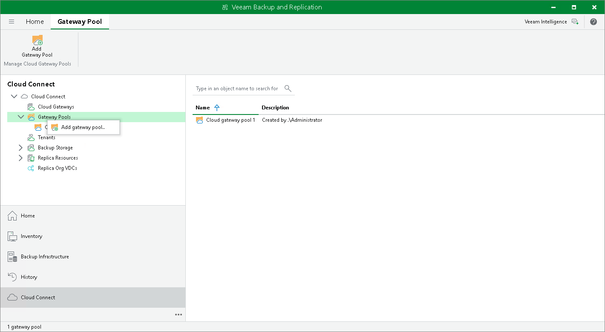Open the Inventory view

tap(93, 236)
